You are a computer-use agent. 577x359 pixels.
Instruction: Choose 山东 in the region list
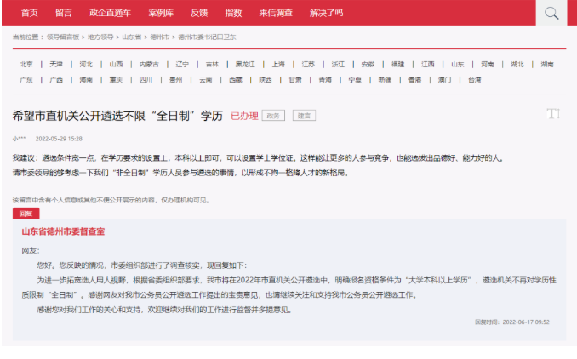[x=458, y=65]
